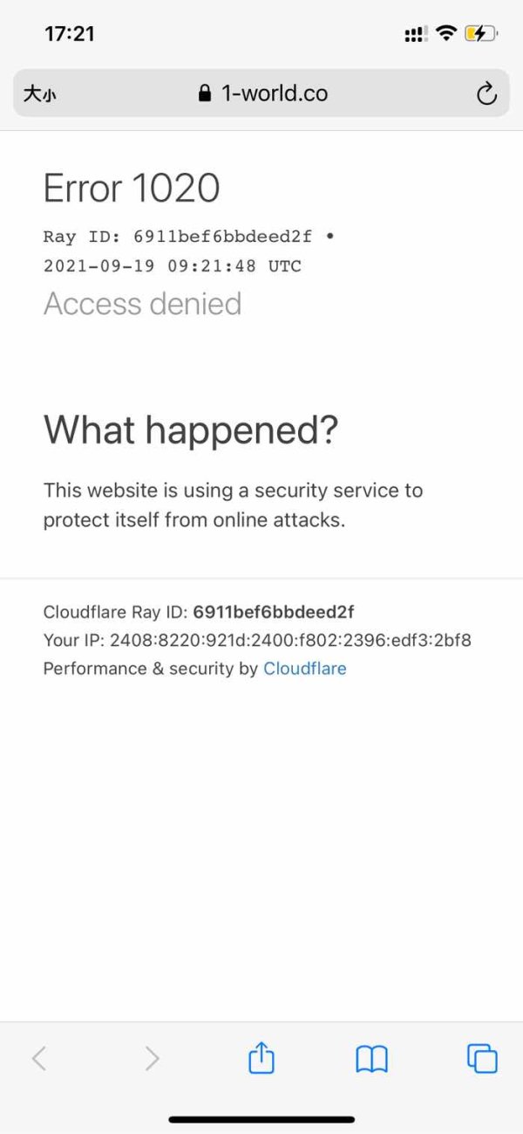Viewport: 523px width, 1134px height.
Task: Tap the lock icon in address bar
Action: (x=205, y=93)
